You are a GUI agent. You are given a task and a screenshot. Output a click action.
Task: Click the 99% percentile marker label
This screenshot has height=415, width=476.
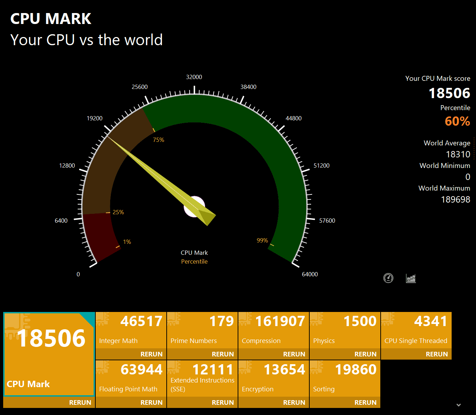click(262, 240)
